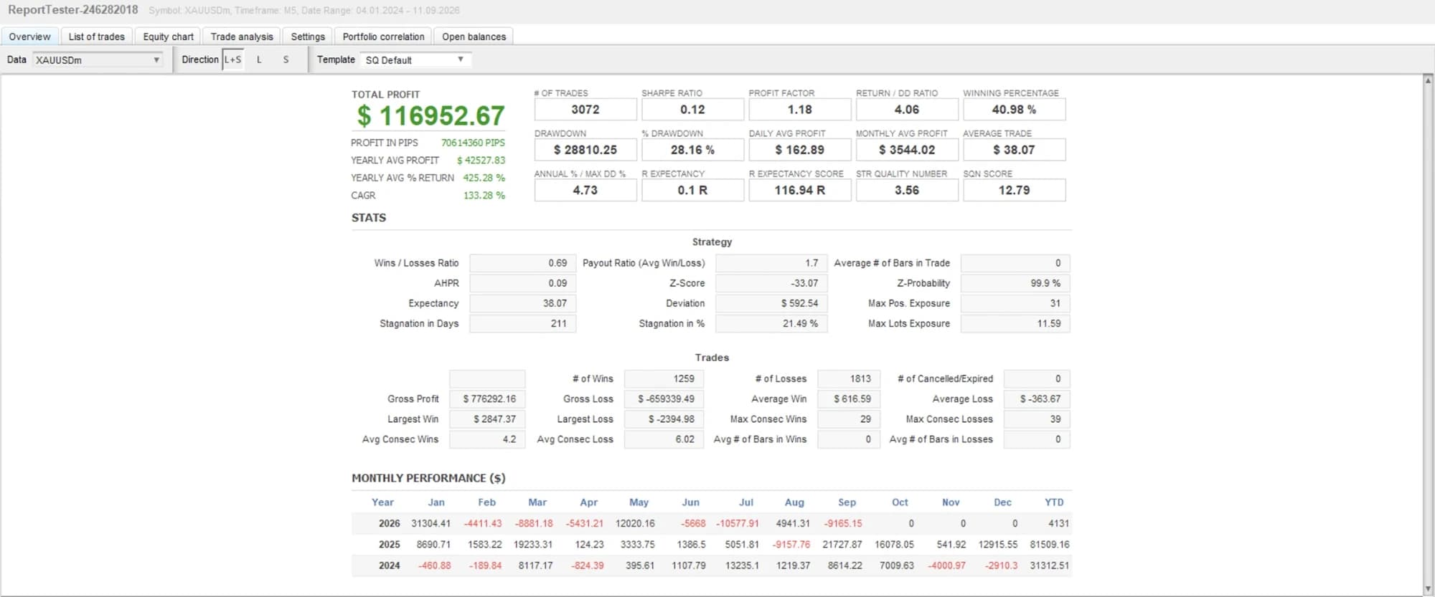Select the 2025 monthly performance row
The width and height of the screenshot is (1435, 597).
click(711, 544)
